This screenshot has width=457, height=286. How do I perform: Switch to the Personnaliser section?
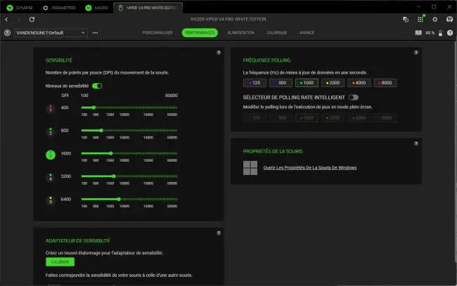click(157, 32)
